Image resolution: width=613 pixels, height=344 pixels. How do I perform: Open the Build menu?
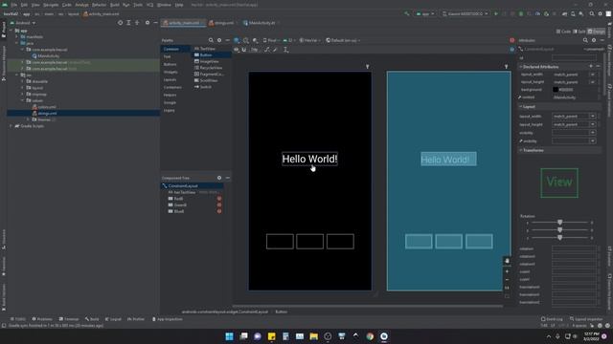click(115, 5)
